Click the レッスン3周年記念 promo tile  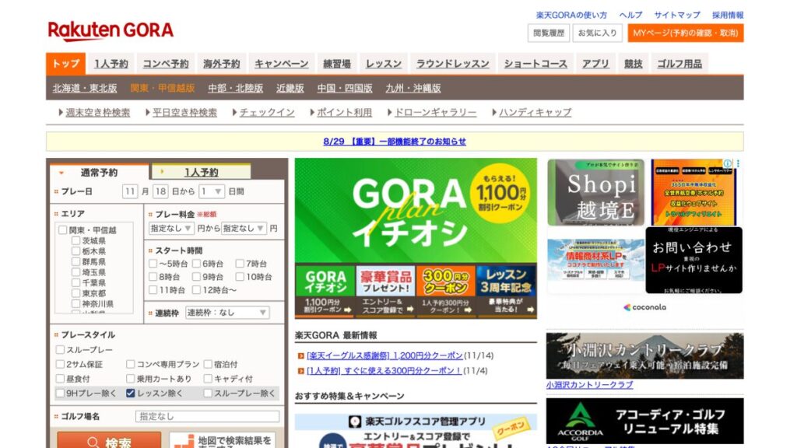click(x=506, y=291)
